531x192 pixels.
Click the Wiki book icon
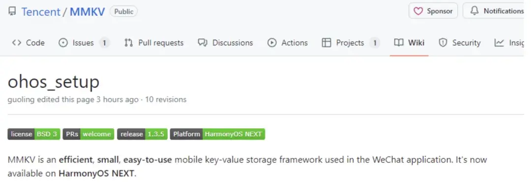pyautogui.click(x=399, y=43)
